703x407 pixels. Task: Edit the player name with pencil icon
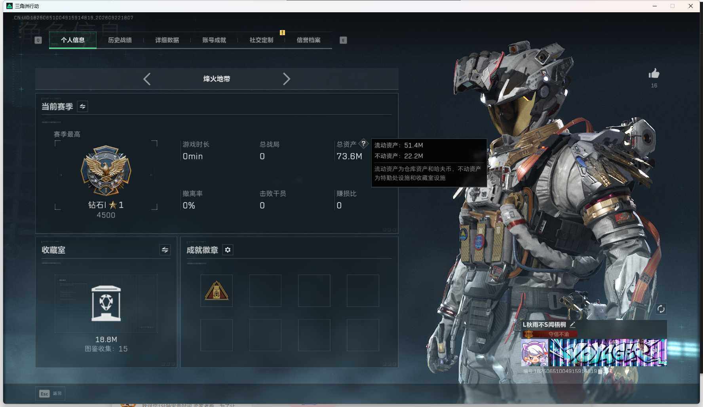pyautogui.click(x=572, y=325)
